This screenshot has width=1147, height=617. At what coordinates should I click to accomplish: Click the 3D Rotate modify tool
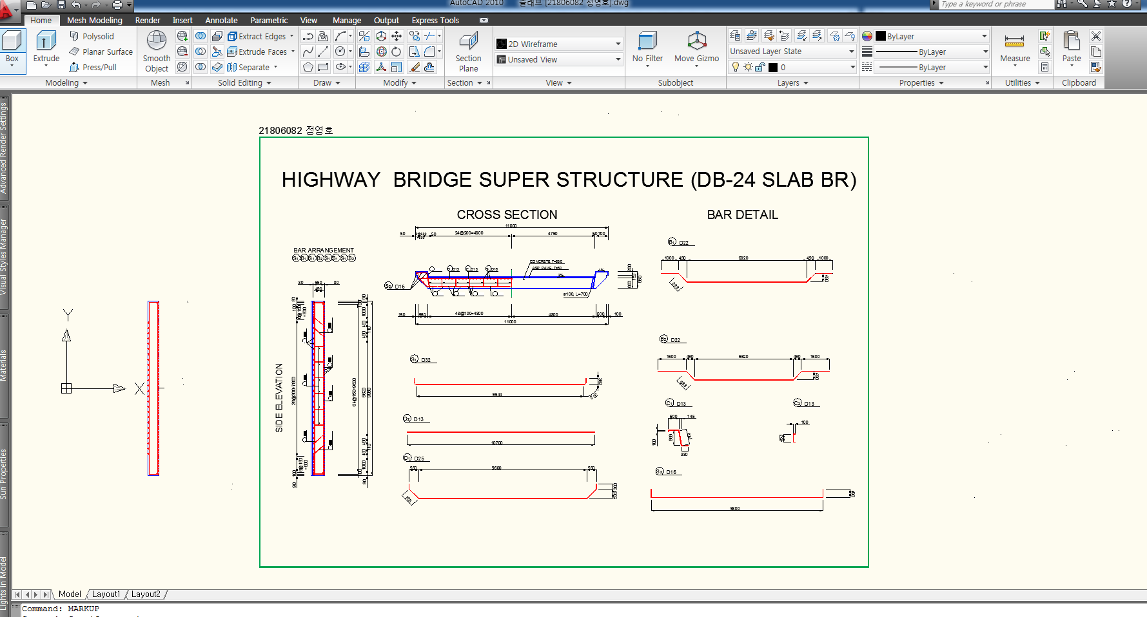(x=381, y=52)
